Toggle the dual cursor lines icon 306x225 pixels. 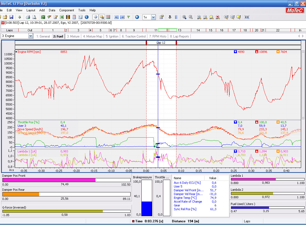(x=176, y=17)
